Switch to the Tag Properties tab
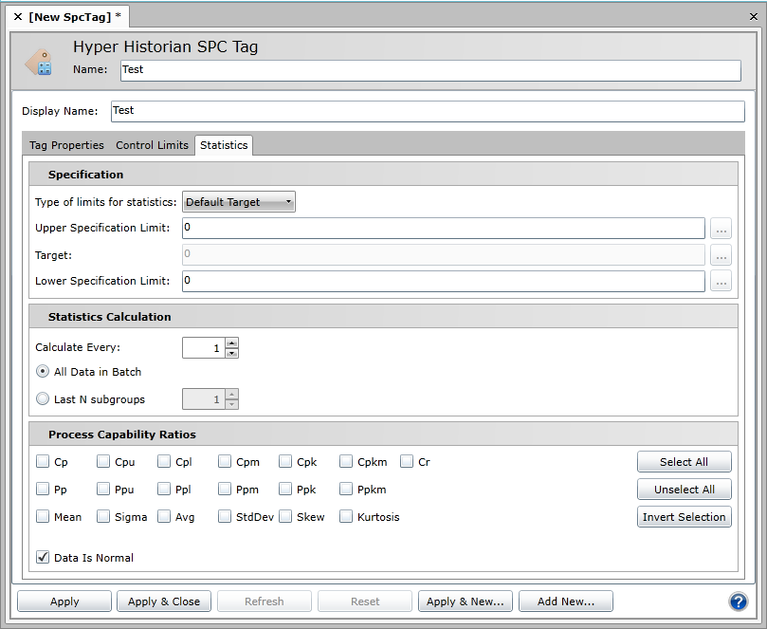The image size is (767, 629). [66, 145]
